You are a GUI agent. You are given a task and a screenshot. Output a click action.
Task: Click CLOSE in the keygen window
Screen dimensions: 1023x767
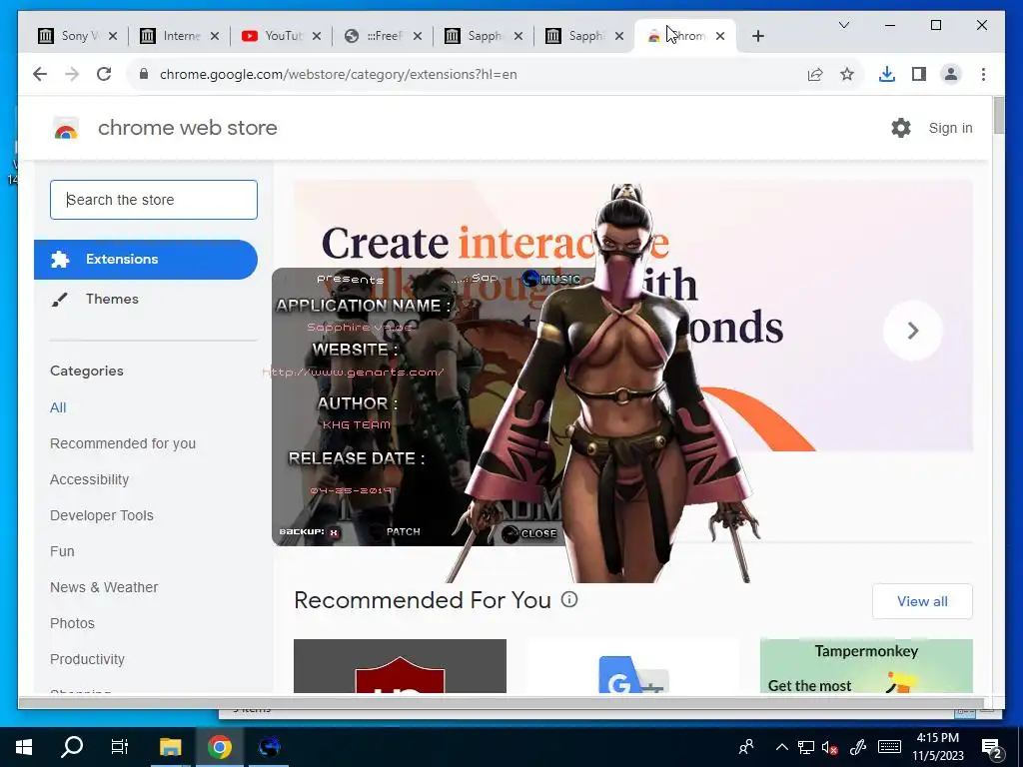[x=529, y=533]
